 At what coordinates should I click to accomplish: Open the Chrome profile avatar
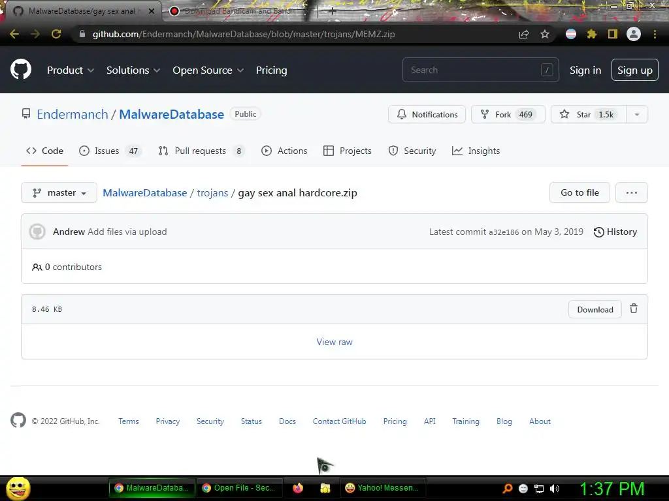point(634,34)
